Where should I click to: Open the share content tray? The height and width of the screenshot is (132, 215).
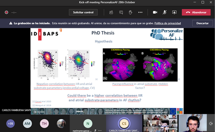(x=174, y=12)
